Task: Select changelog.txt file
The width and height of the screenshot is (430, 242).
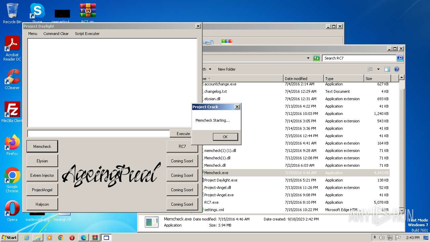Action: 215,91
